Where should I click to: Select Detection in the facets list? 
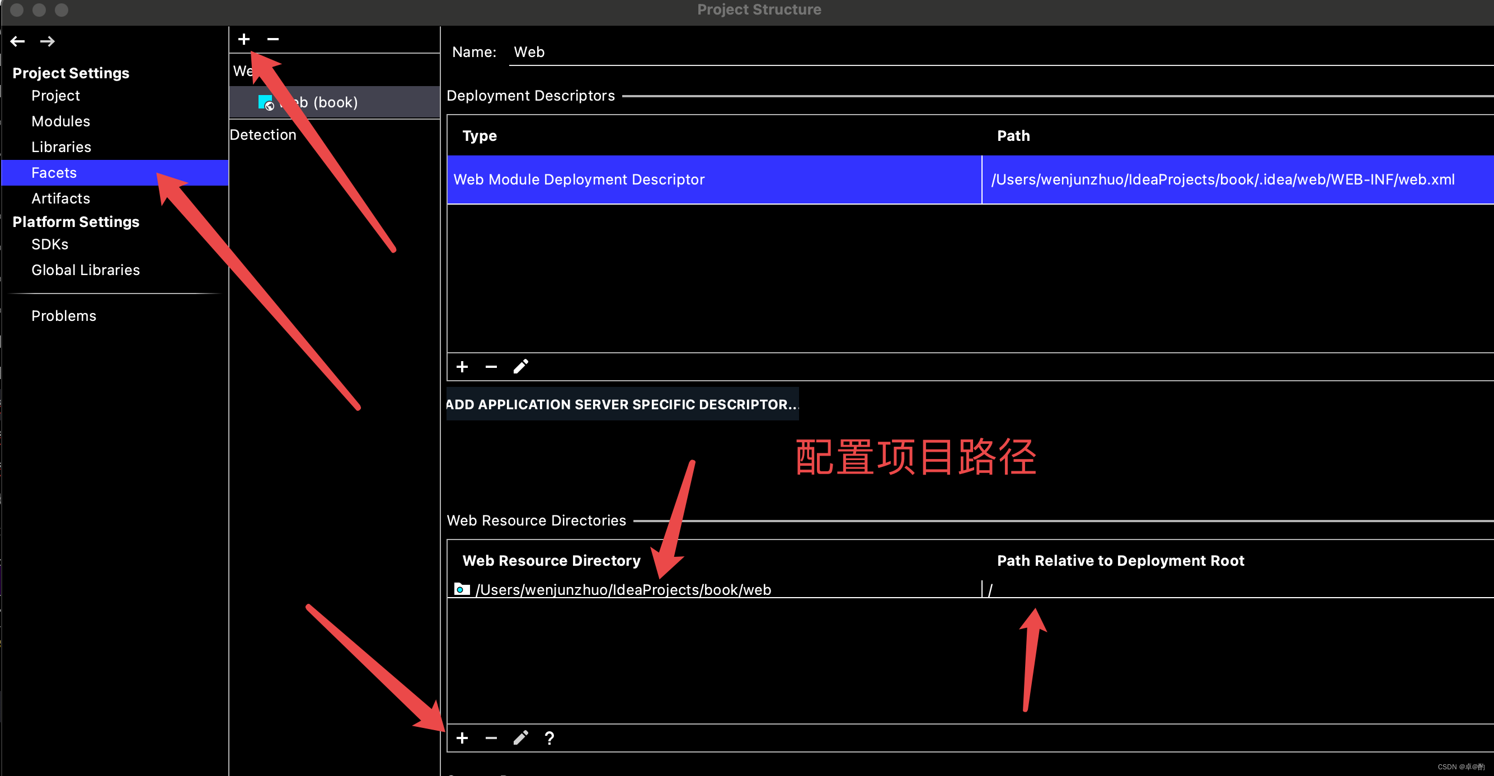pos(263,134)
